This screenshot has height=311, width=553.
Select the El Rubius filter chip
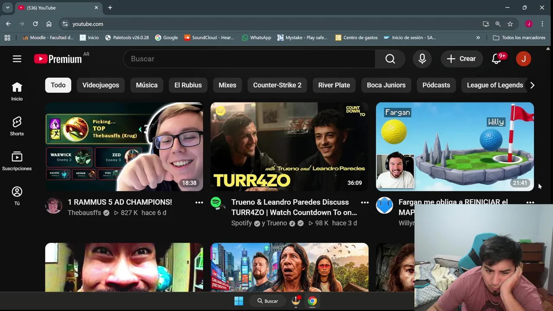(x=188, y=85)
